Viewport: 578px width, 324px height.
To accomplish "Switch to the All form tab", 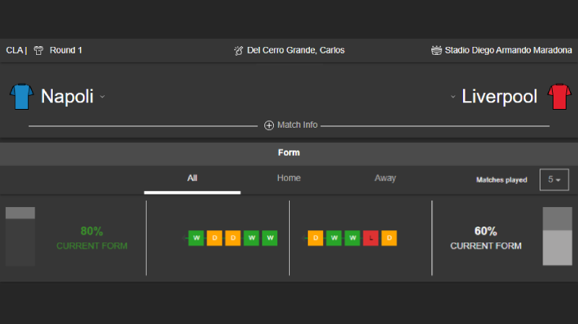I will coord(192,178).
